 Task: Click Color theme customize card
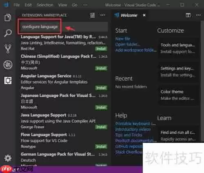point(178,95)
